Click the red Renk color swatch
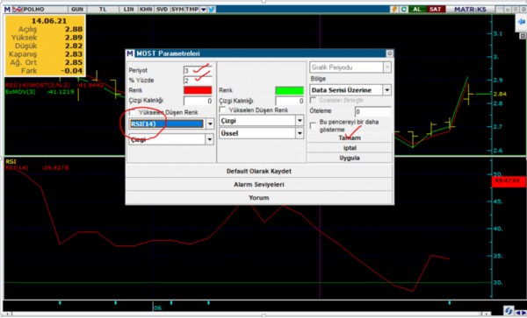 (x=198, y=90)
